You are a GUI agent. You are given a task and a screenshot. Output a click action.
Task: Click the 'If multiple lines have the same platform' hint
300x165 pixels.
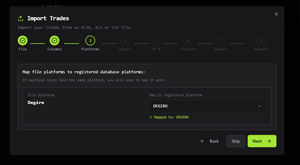coord(94,80)
